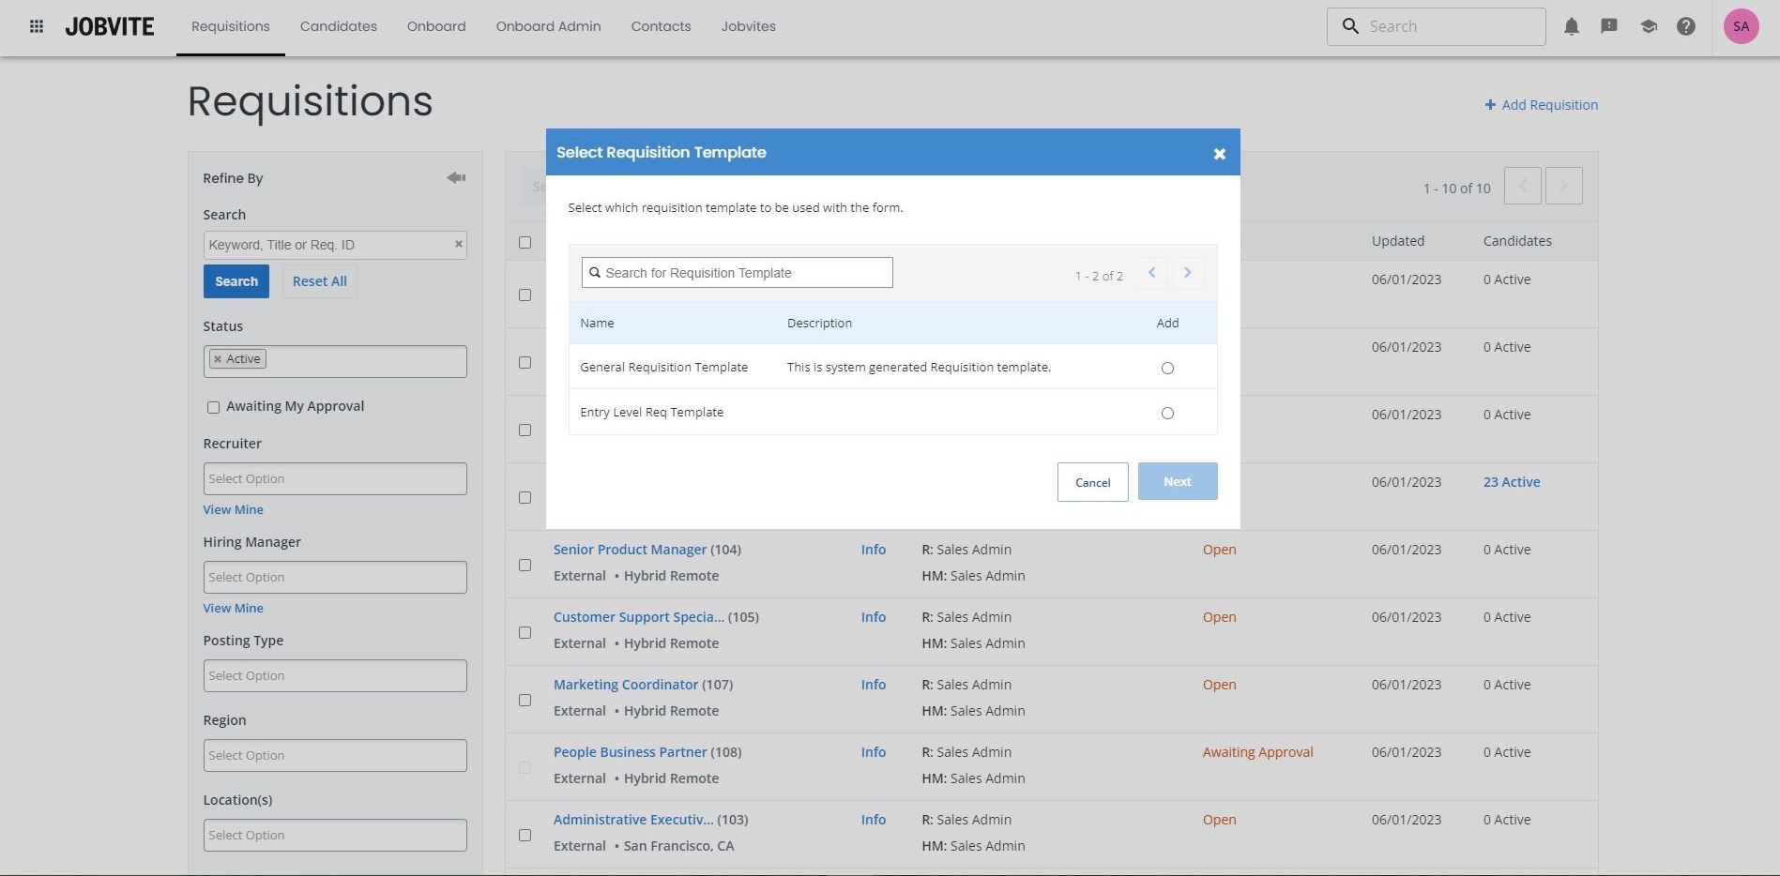Viewport: 1780px width, 876px height.
Task: Click the Reset All link
Action: 319,281
